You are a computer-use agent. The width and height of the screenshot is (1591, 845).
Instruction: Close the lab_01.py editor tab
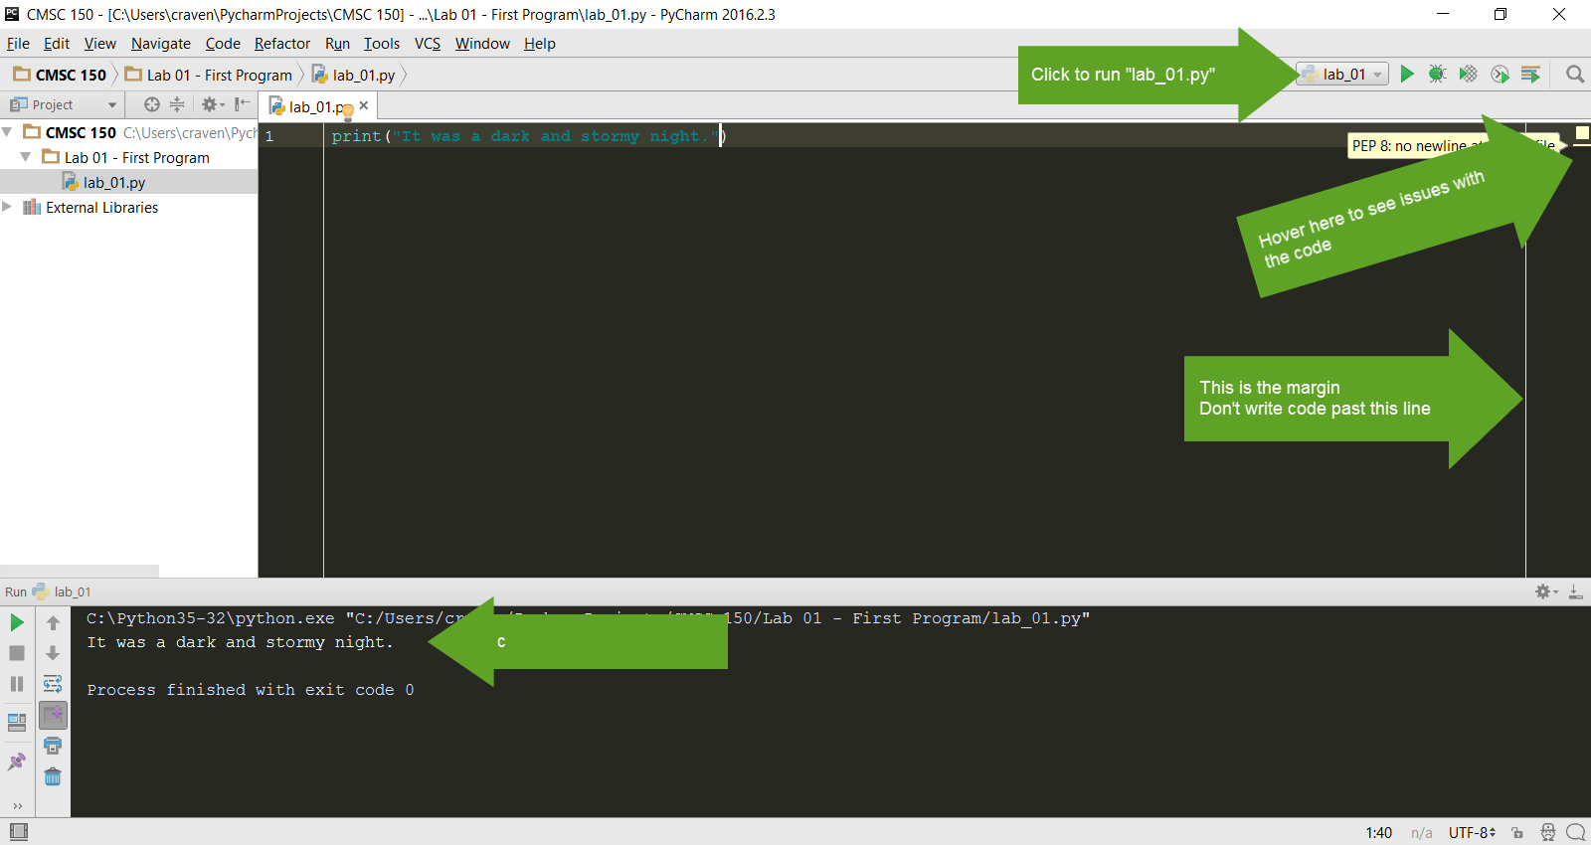coord(364,105)
